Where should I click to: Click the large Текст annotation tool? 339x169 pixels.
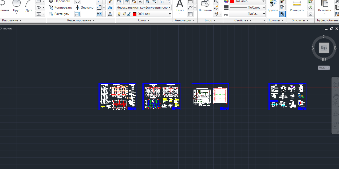(x=180, y=7)
